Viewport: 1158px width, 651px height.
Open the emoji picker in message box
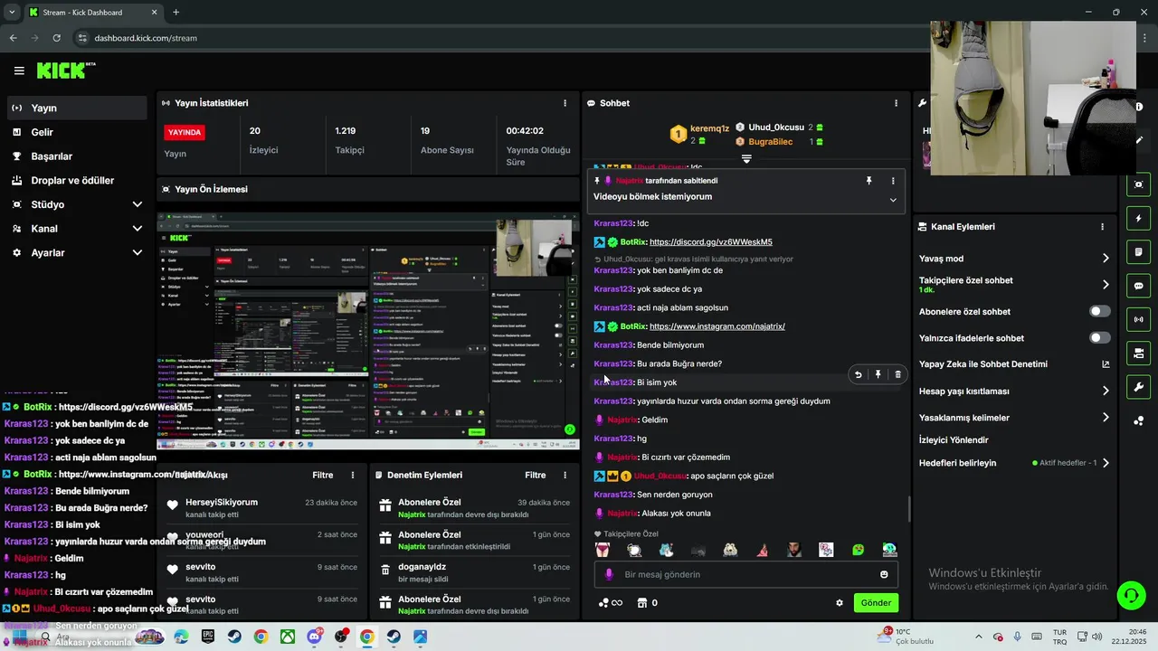(x=884, y=574)
